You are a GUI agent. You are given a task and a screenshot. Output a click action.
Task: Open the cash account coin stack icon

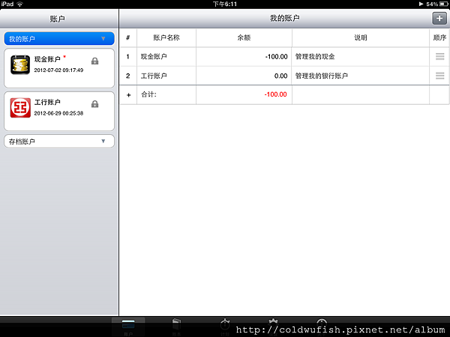(x=20, y=64)
